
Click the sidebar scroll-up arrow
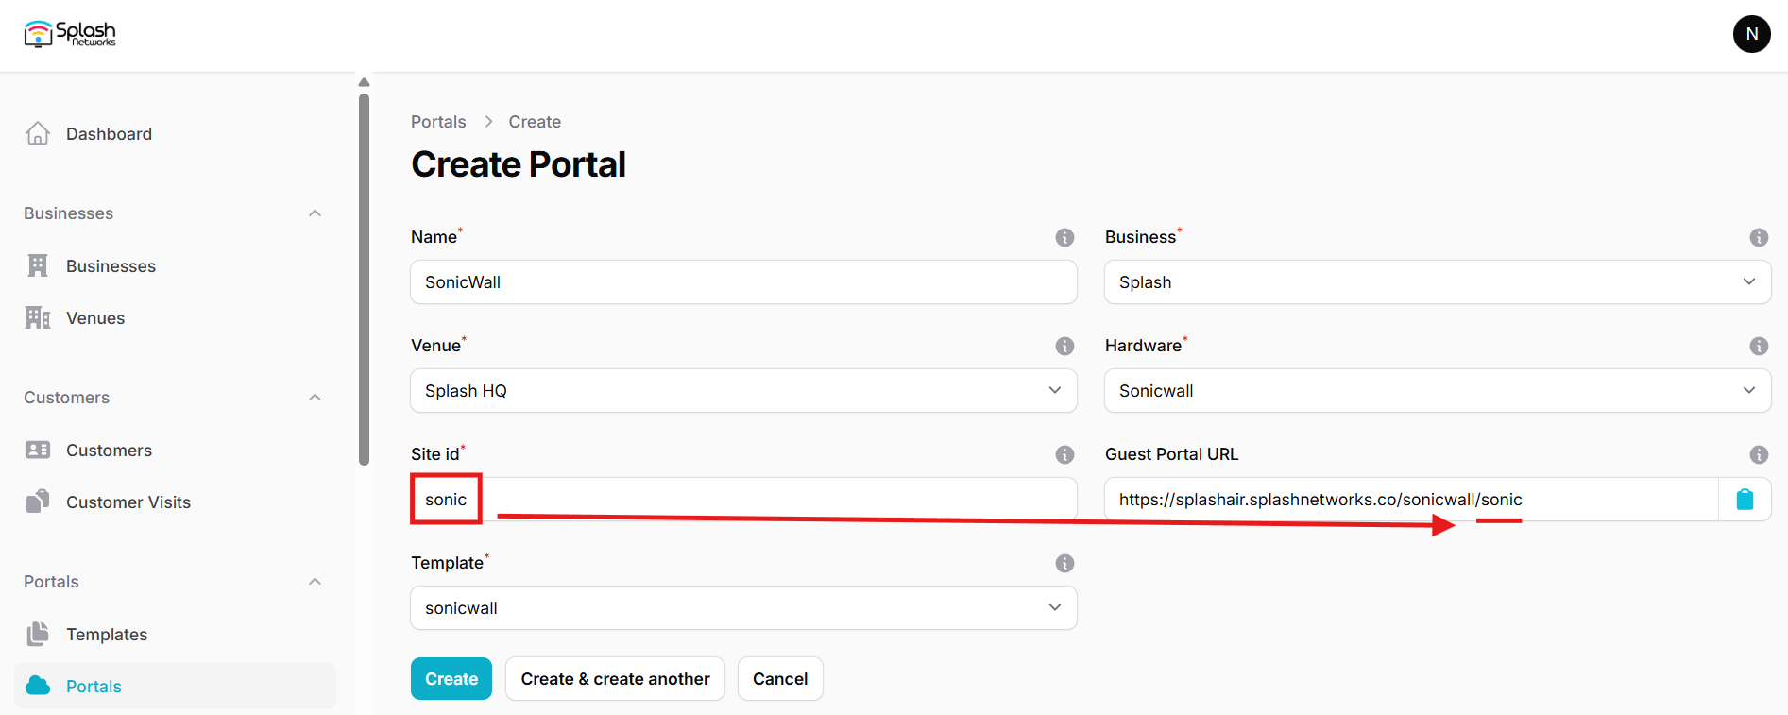pyautogui.click(x=364, y=82)
